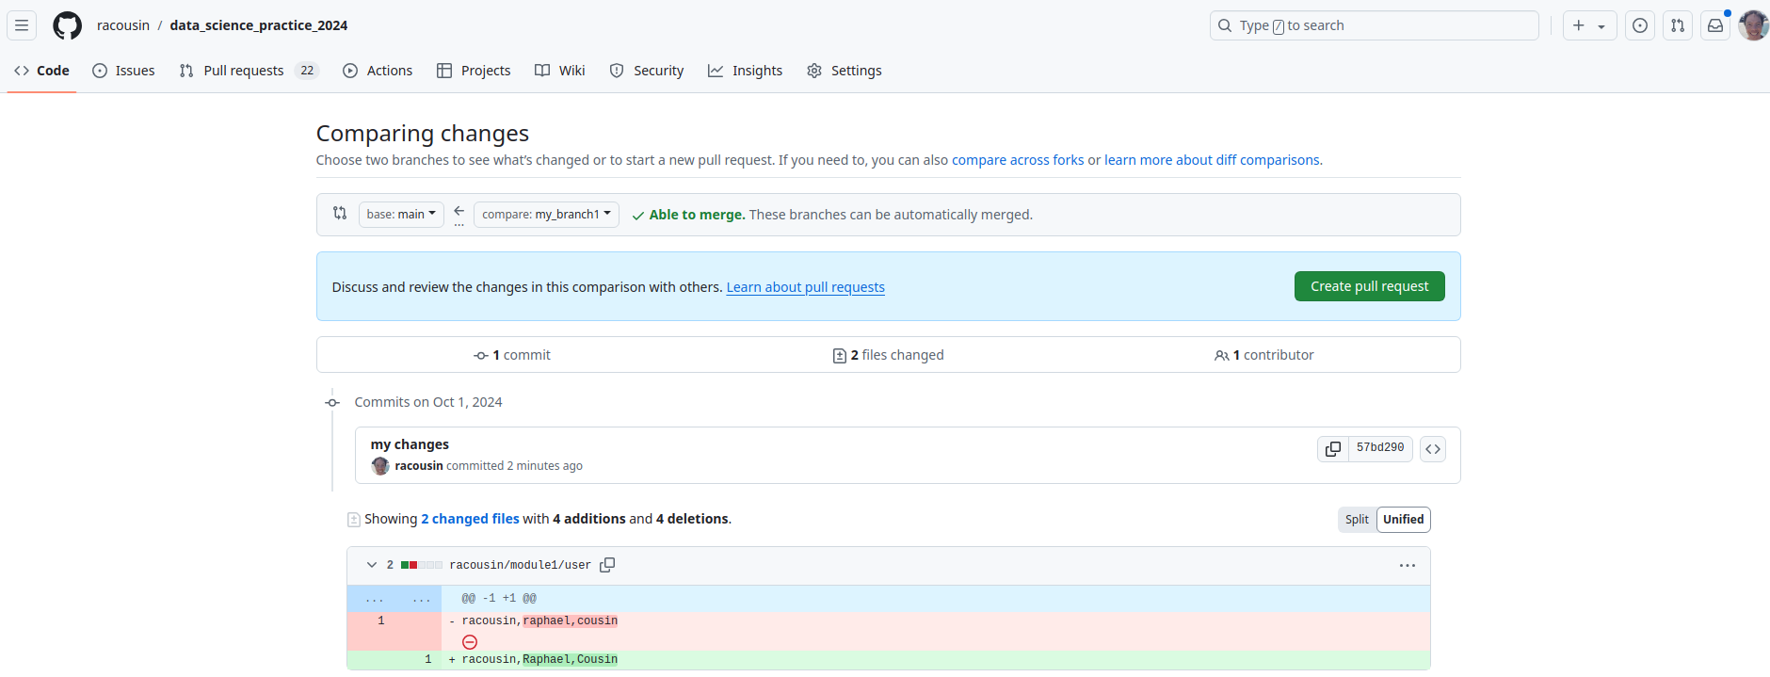The image size is (1770, 677).
Task: Copy full SHA for commit 57bd290
Action: (x=1333, y=449)
